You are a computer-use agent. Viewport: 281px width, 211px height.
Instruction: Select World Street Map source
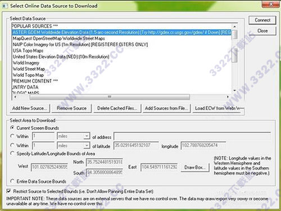click(29, 69)
